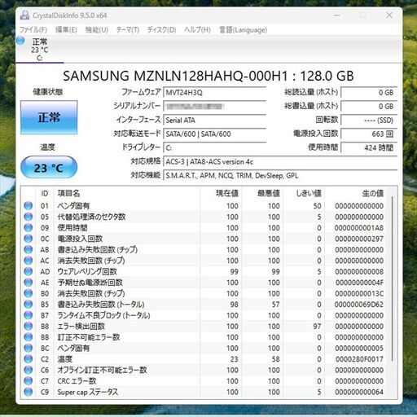Open the ヘルプ(H) menu
The image size is (417, 417).
197,30
